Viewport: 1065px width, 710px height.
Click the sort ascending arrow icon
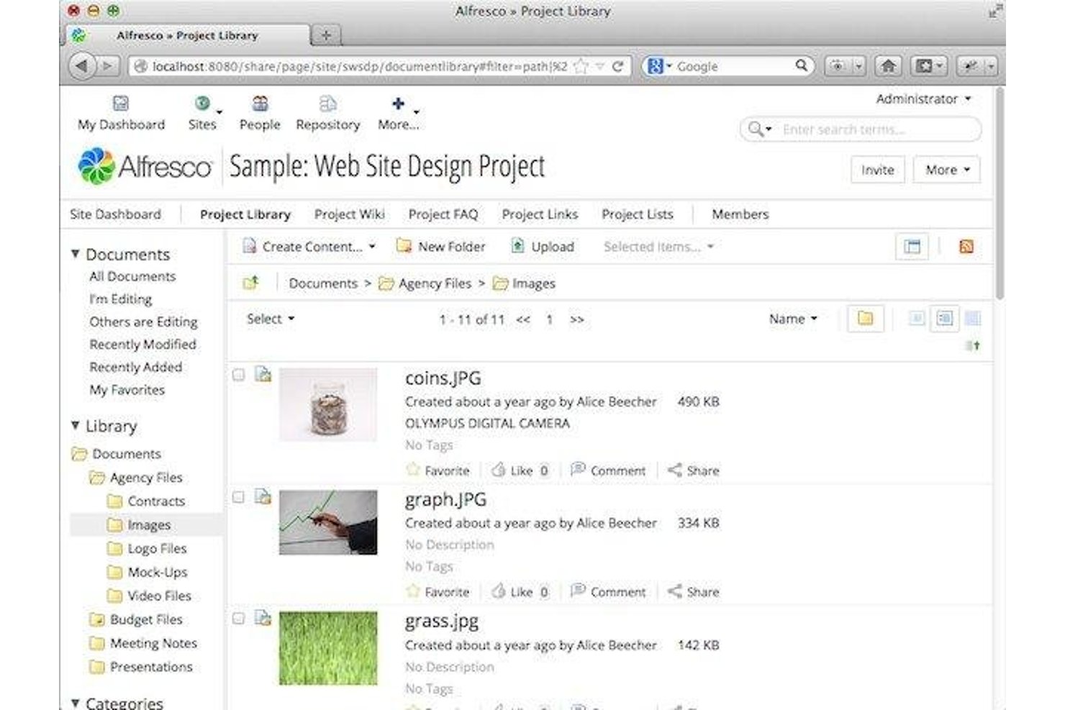[x=973, y=346]
